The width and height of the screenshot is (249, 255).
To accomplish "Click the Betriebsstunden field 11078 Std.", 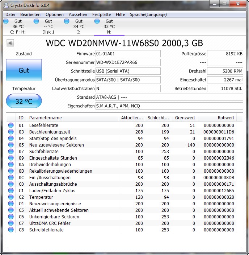I will (225, 89).
